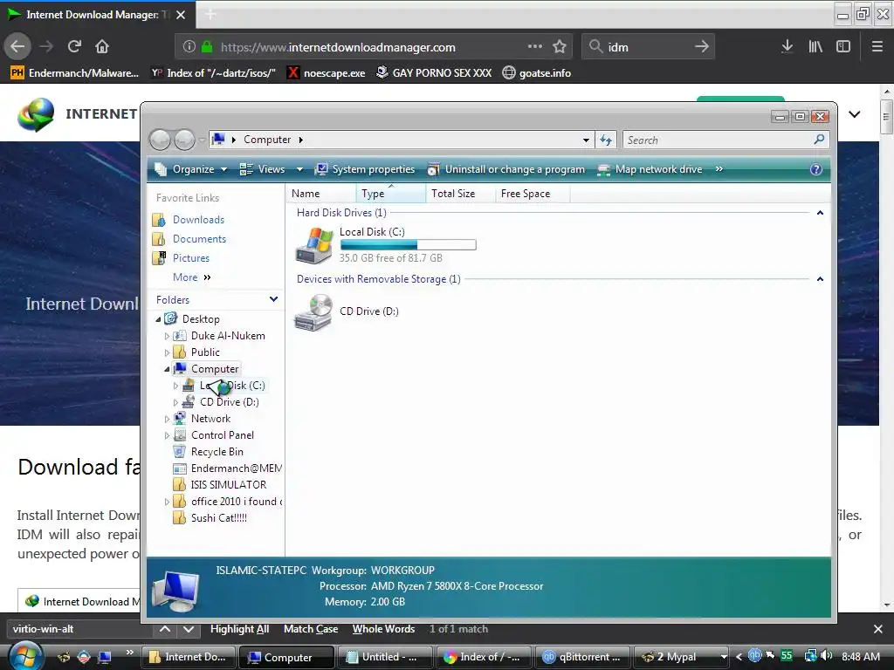Click the browser back arrow button
This screenshot has width=894, height=670.
tap(17, 47)
